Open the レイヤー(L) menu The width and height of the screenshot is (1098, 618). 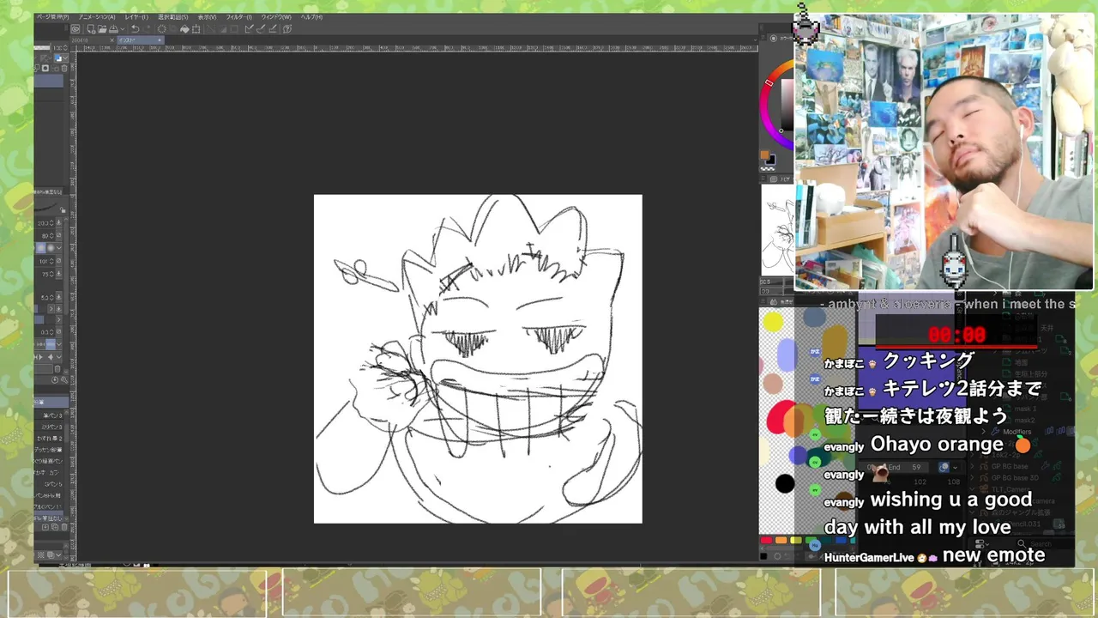(136, 17)
